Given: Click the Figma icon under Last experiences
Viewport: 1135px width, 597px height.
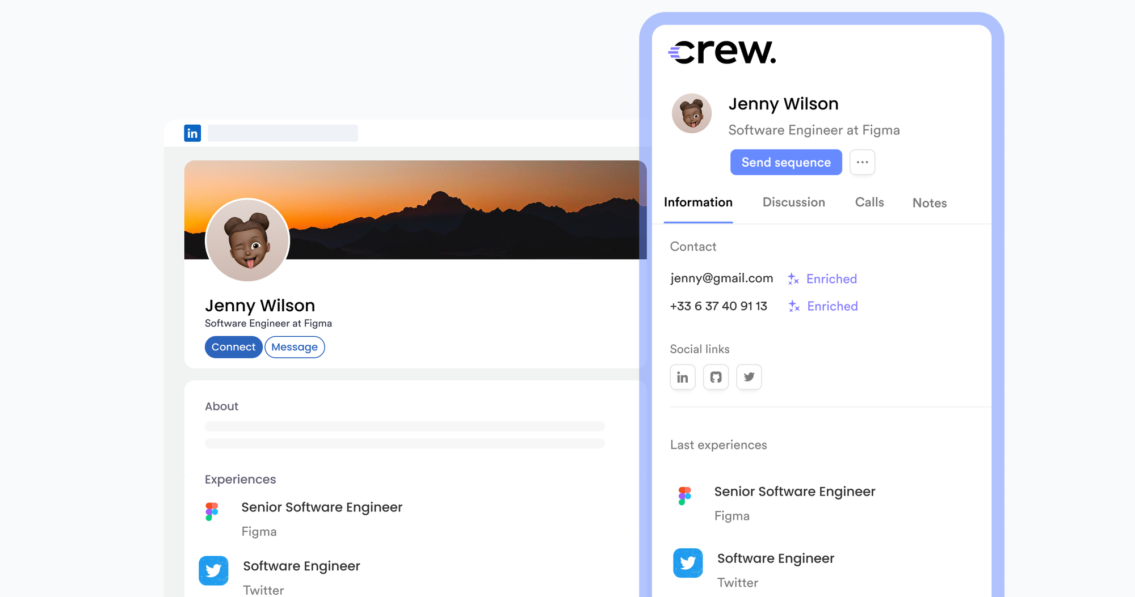Looking at the screenshot, I should 684,496.
